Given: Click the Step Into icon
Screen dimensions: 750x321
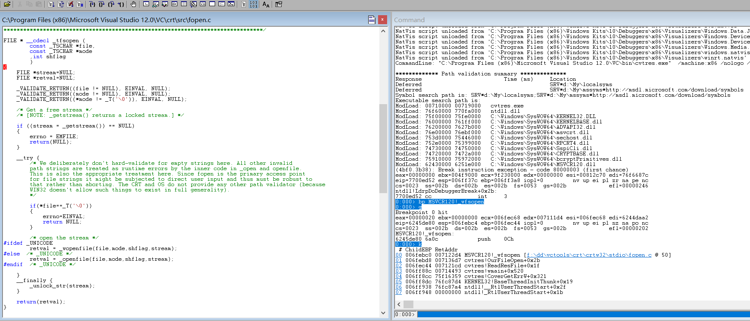Looking at the screenshot, I should coord(92,4).
